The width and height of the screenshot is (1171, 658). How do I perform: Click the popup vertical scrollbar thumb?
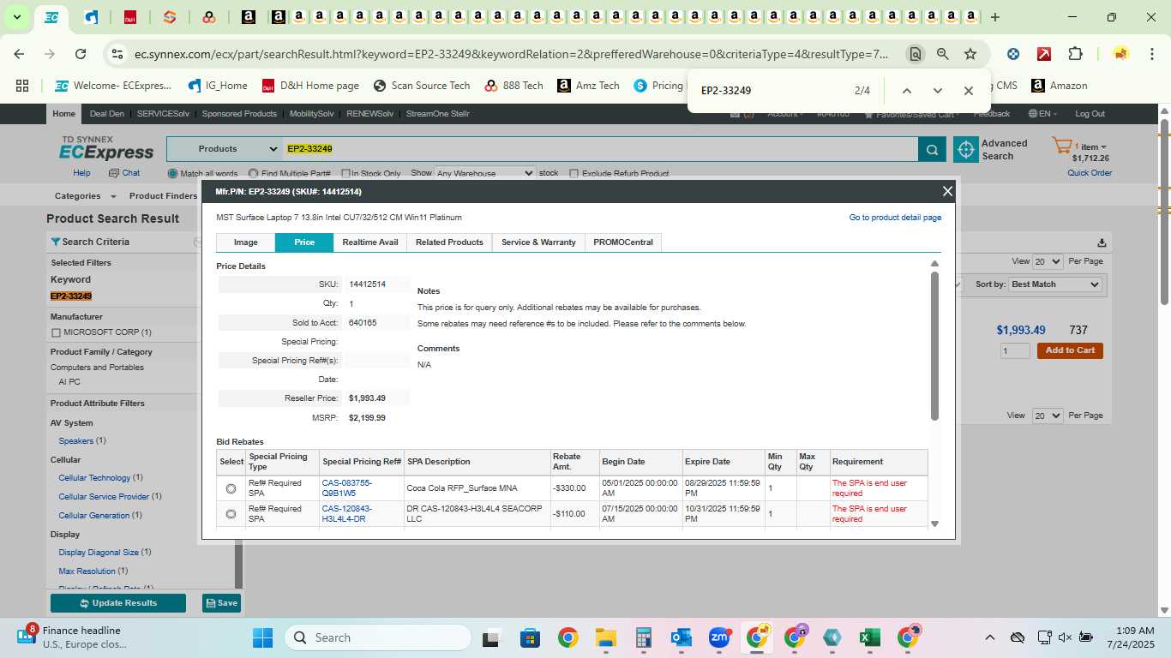coord(934,346)
